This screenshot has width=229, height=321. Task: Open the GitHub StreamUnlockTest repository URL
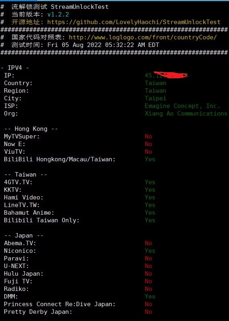(x=134, y=22)
